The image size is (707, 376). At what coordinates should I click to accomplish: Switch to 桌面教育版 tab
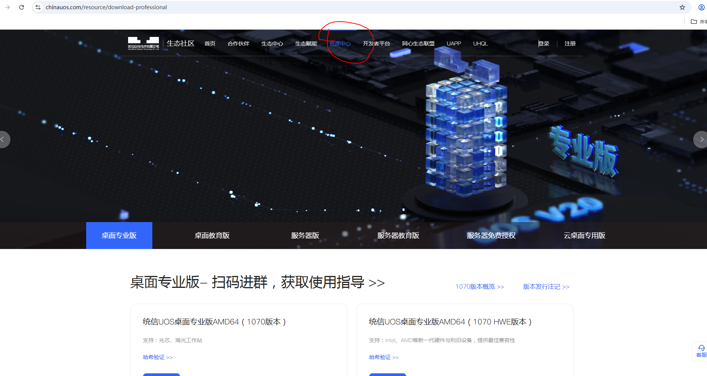212,236
